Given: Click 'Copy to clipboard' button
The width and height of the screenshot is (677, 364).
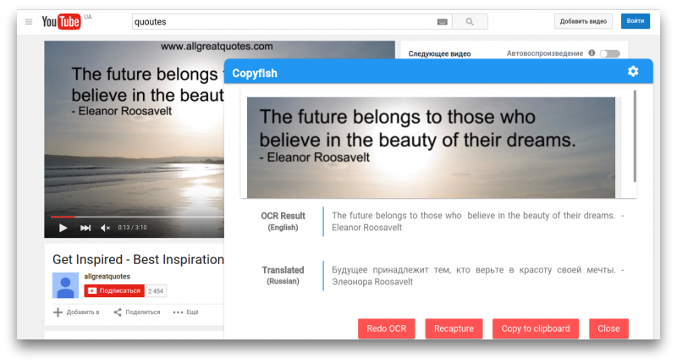Looking at the screenshot, I should click(536, 328).
